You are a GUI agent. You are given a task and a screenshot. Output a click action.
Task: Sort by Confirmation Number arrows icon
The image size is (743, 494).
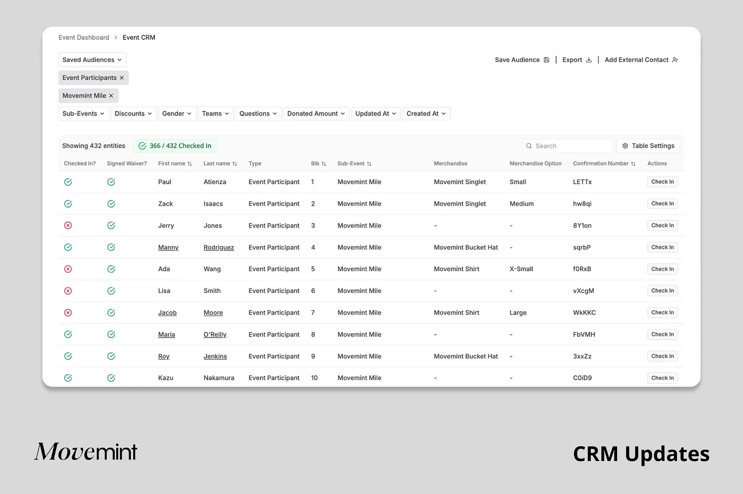click(633, 164)
